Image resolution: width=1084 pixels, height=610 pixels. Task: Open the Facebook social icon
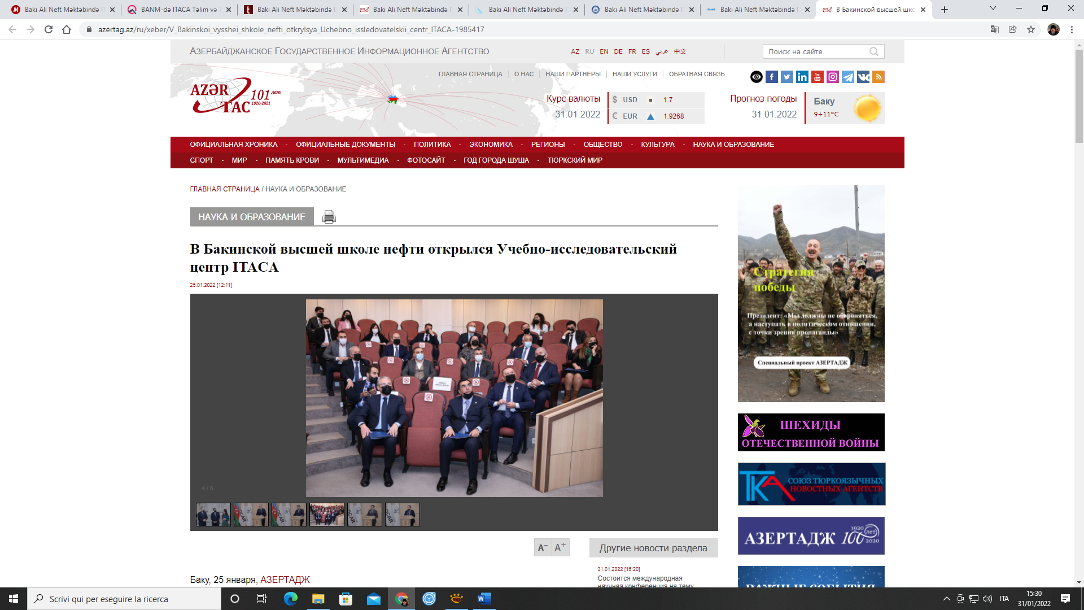772,77
